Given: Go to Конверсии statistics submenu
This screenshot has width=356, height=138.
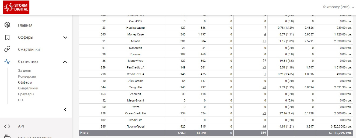Looking at the screenshot, I should point(27,77).
